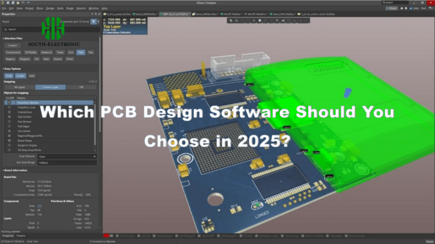
Task: Click the interactive routing icon on the Active Bar
Action: click(266, 20)
